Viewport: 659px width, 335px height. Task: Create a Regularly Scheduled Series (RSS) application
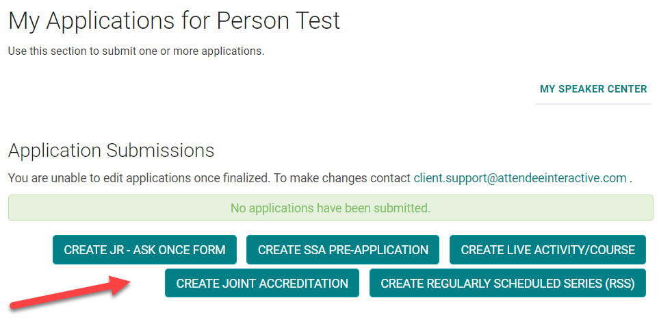(508, 283)
